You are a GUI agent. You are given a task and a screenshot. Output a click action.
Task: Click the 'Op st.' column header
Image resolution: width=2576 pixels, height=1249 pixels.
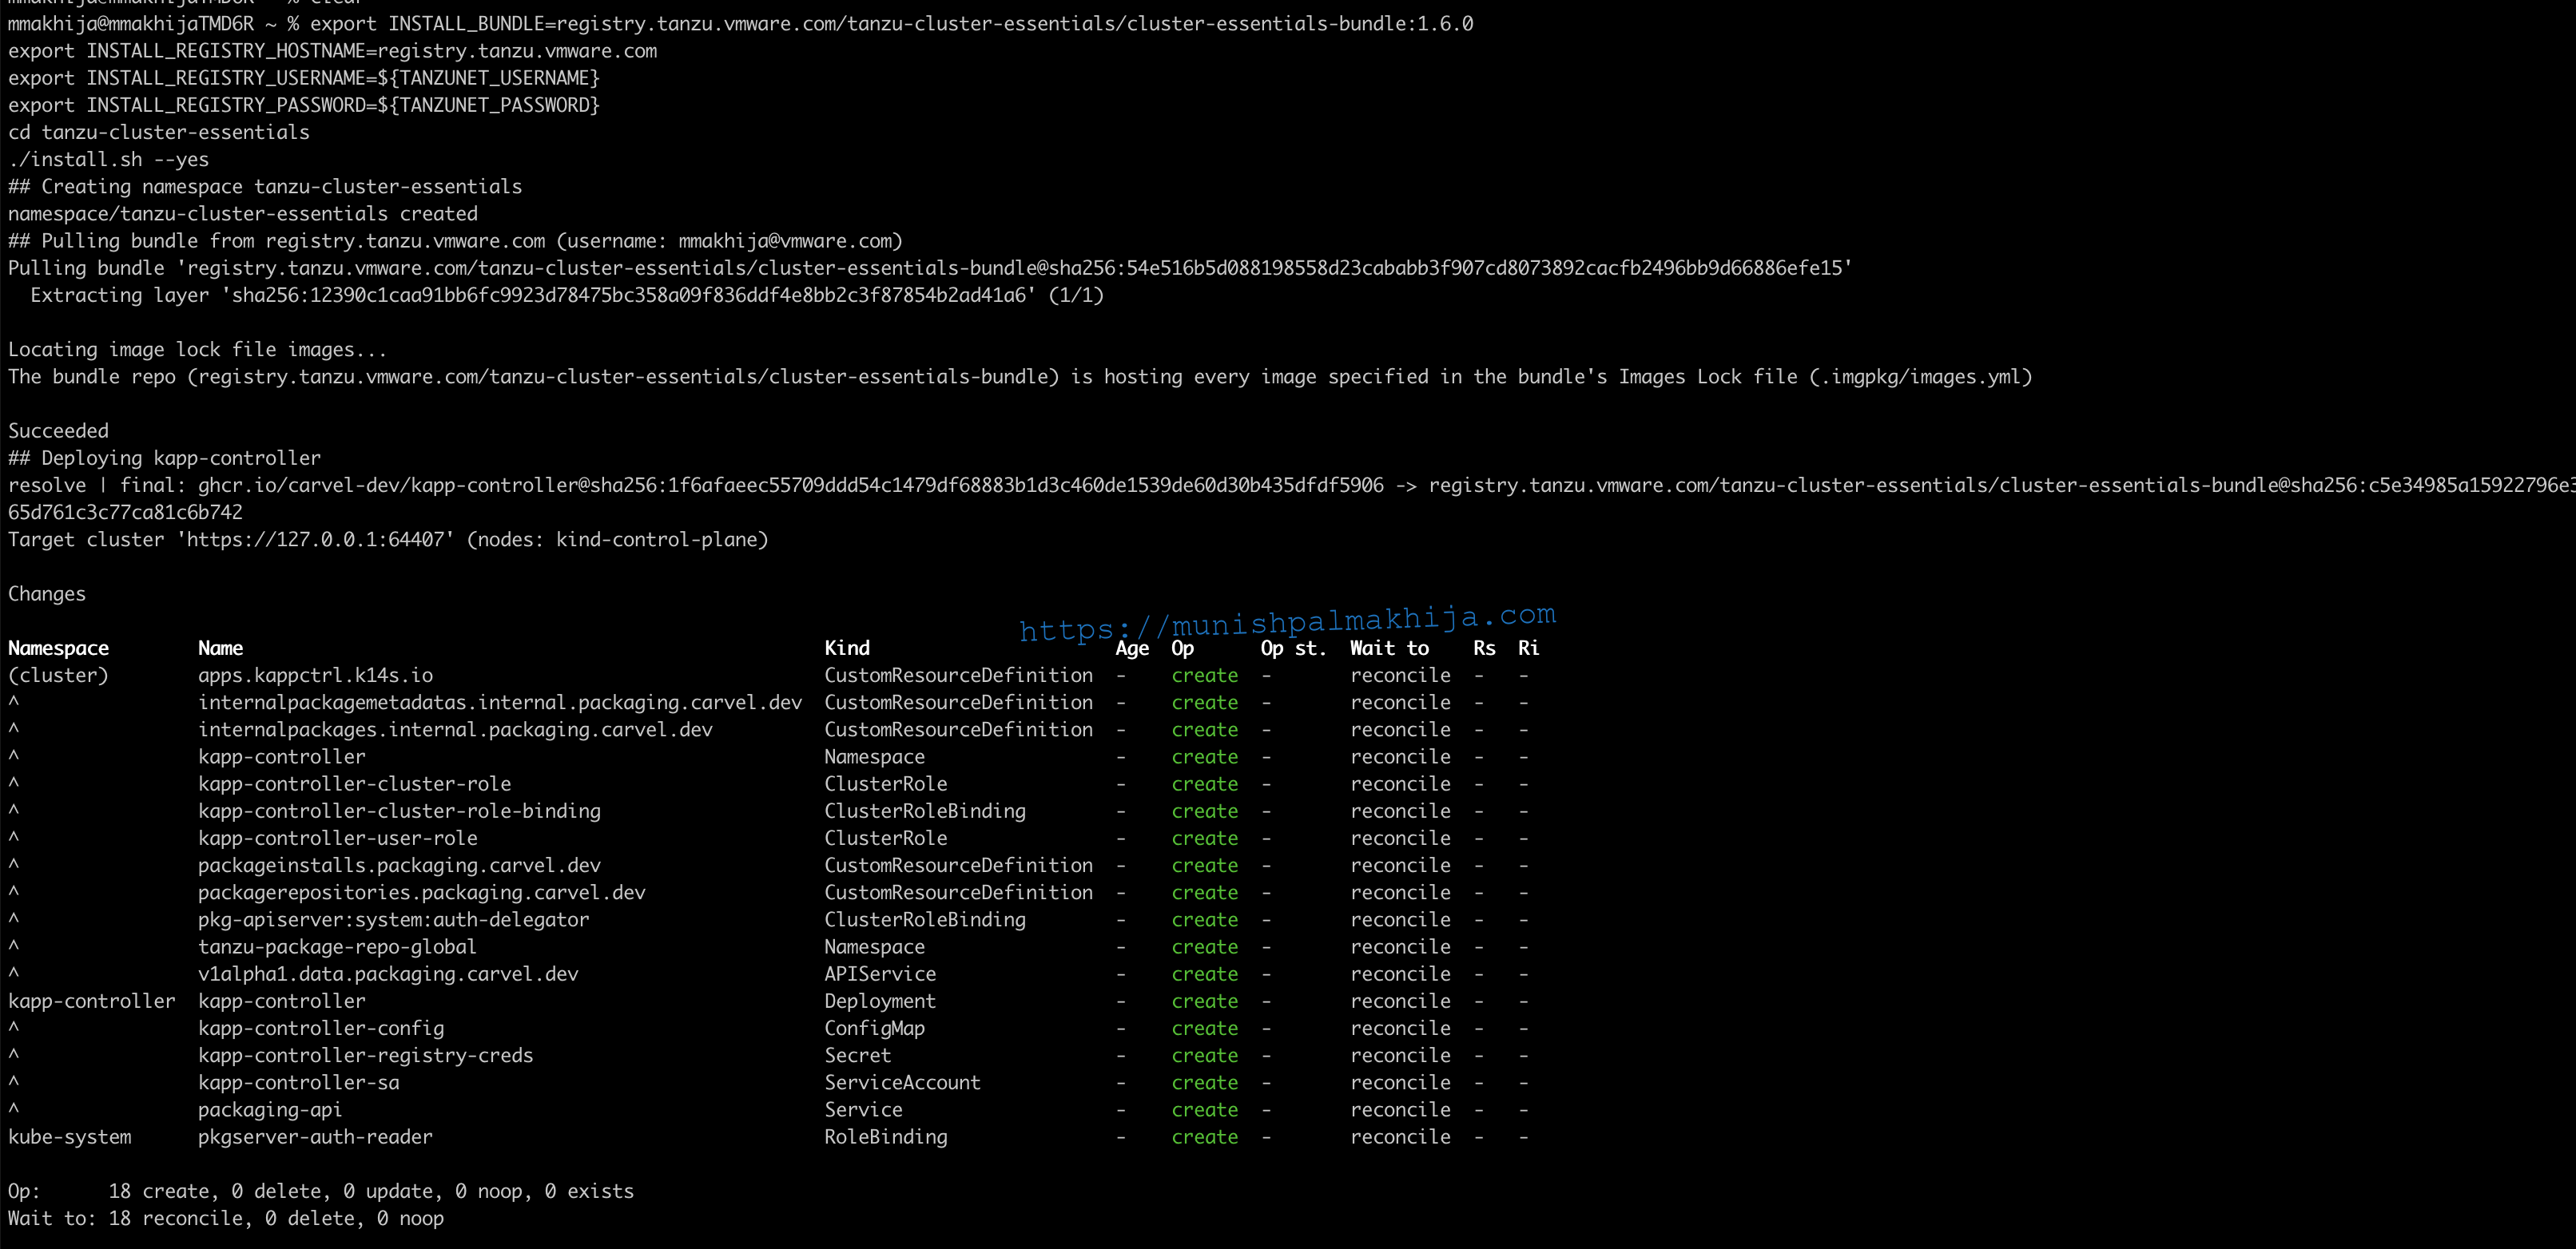coord(1293,648)
